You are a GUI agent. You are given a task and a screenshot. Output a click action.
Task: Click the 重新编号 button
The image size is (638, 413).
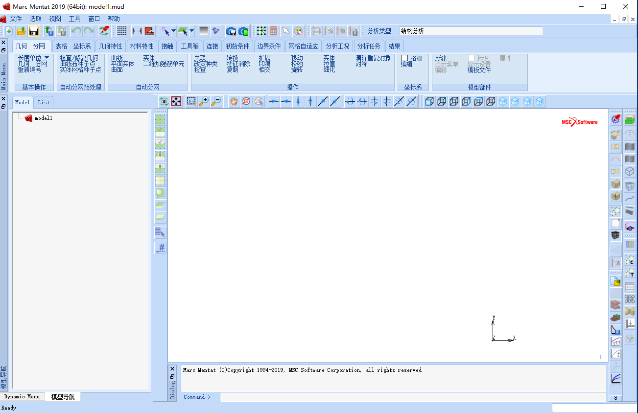coord(30,70)
